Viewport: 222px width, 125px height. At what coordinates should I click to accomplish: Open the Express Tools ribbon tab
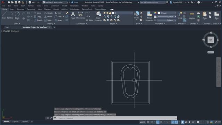[x=87, y=9]
